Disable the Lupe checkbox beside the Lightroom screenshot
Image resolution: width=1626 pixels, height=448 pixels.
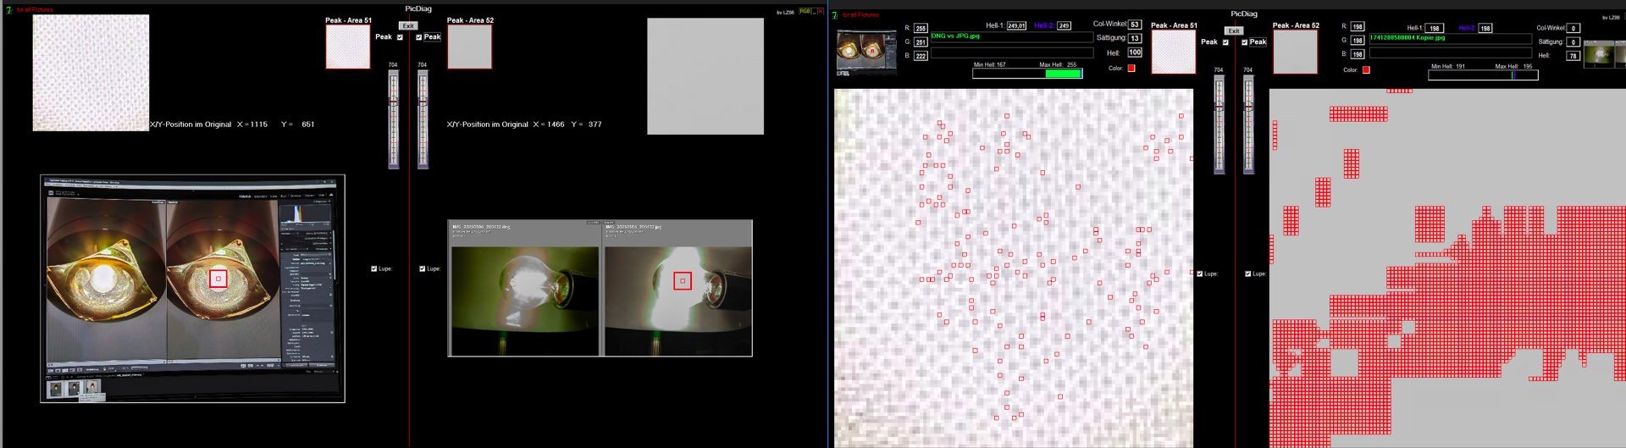click(374, 268)
